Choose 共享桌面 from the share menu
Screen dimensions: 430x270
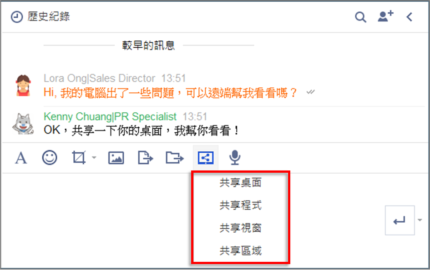[x=241, y=182]
